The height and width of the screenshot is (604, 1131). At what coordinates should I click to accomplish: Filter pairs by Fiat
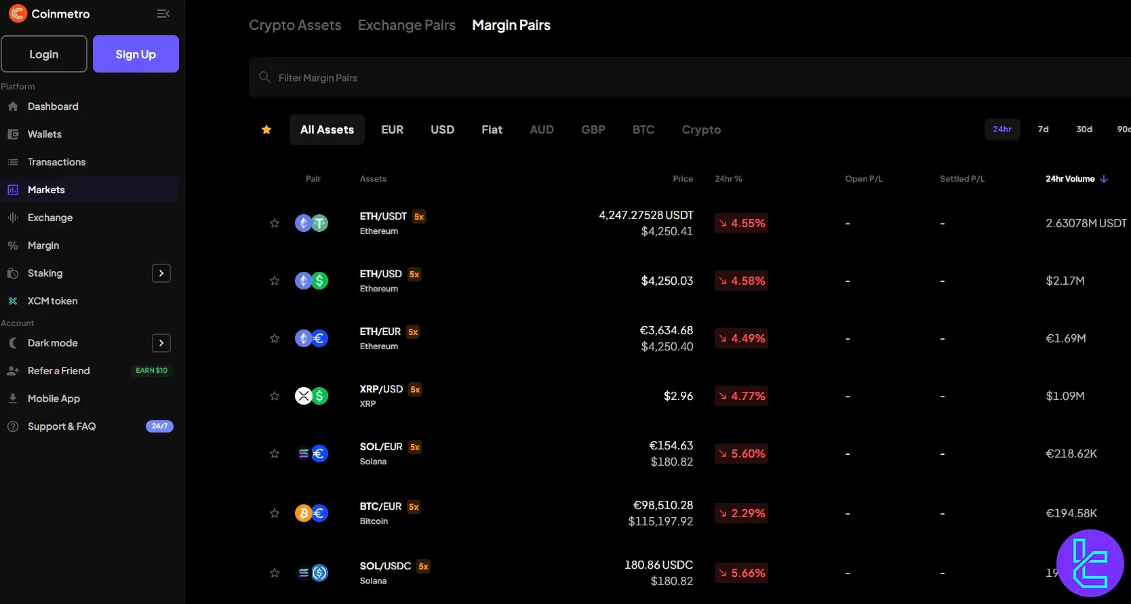[492, 129]
